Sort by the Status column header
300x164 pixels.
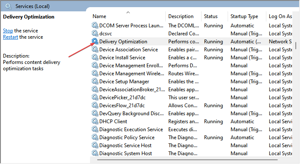[211, 16]
